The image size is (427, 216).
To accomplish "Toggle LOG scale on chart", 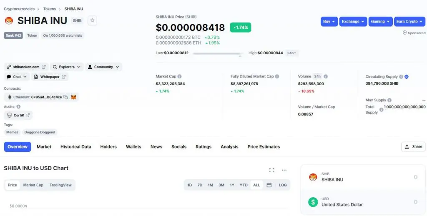I will [283, 185].
